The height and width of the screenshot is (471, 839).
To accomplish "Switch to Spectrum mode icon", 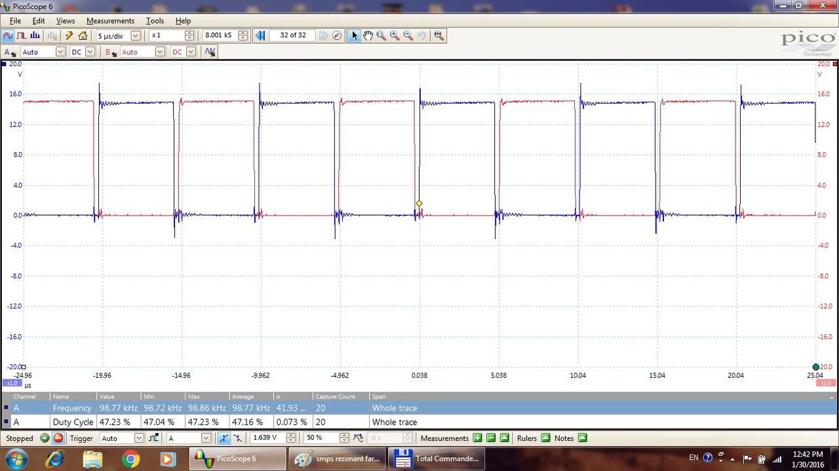I will coord(35,35).
